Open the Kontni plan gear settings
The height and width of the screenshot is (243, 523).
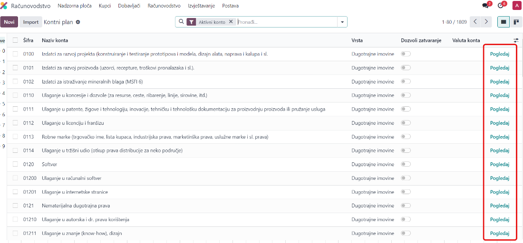coord(78,22)
